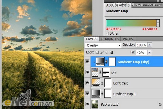Lock transparent pixels icon

click(97, 52)
